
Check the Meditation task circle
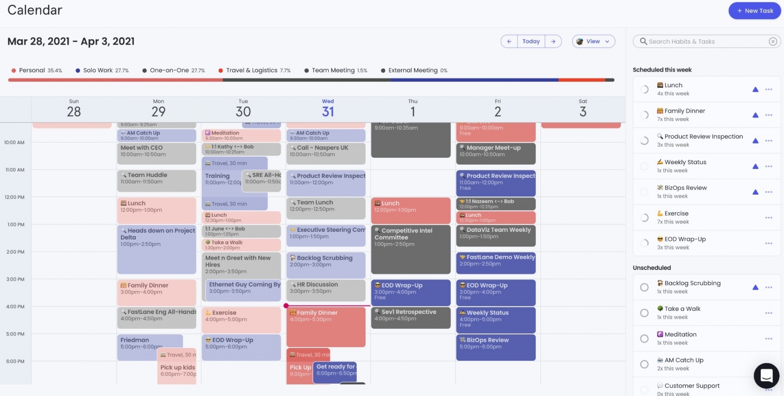(x=644, y=339)
